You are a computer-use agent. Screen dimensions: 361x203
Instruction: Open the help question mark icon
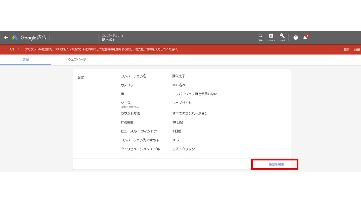(296, 37)
